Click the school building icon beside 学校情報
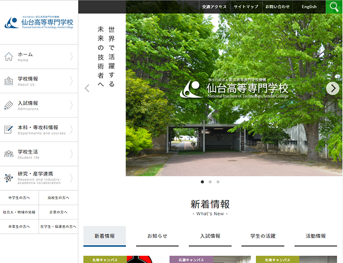This screenshot has width=343, height=263. 9,81
